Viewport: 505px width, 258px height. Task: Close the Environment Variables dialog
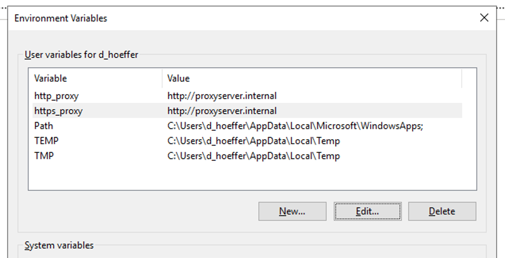coord(484,18)
